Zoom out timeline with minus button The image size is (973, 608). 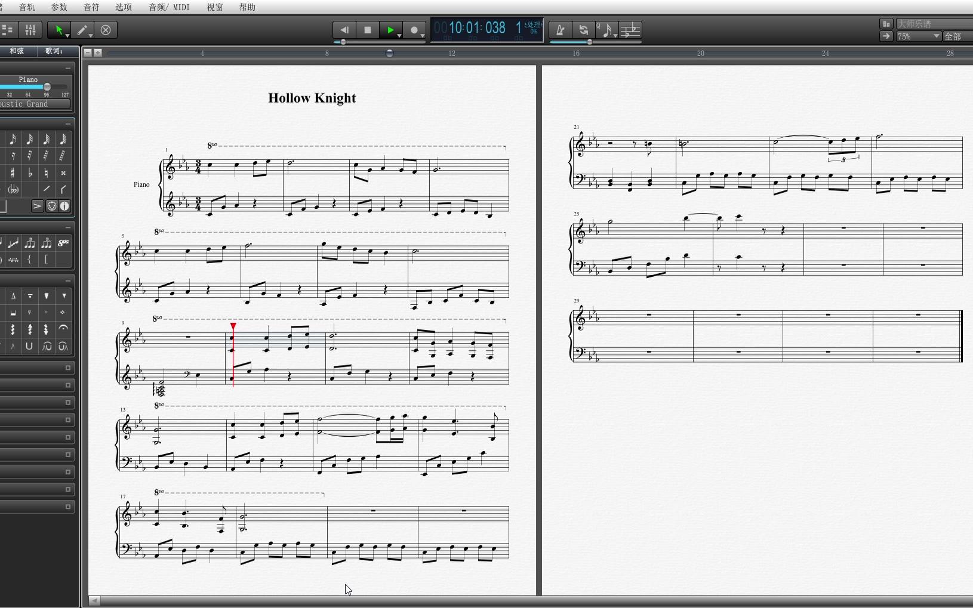pyautogui.click(x=88, y=53)
